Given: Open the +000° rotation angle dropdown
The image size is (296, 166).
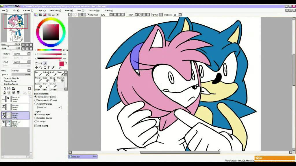Looking at the screenshot, I should [136, 15].
